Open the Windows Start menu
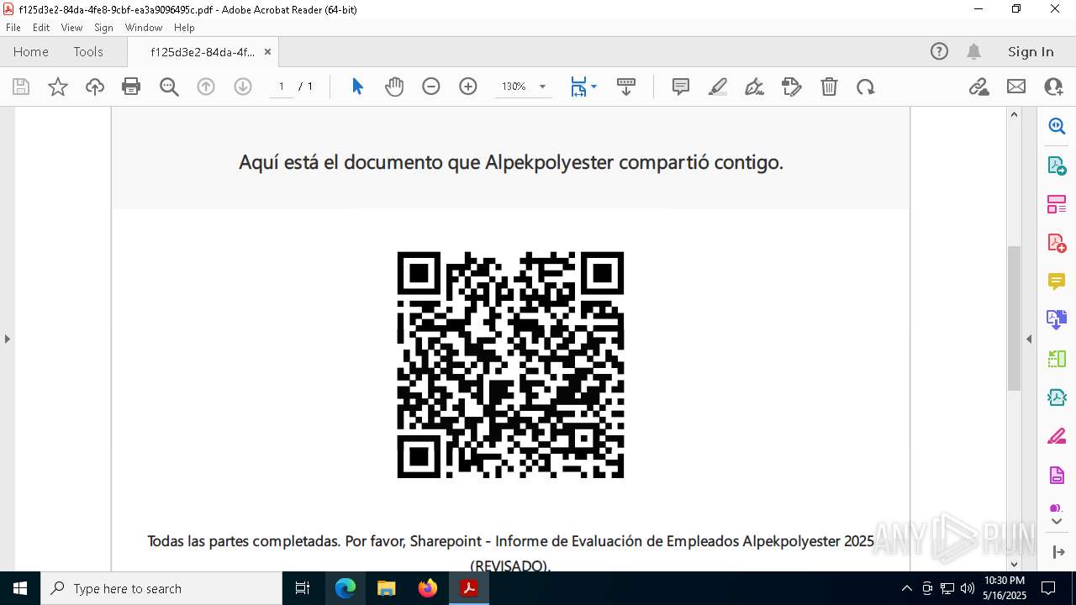Image resolution: width=1076 pixels, height=605 pixels. click(20, 588)
